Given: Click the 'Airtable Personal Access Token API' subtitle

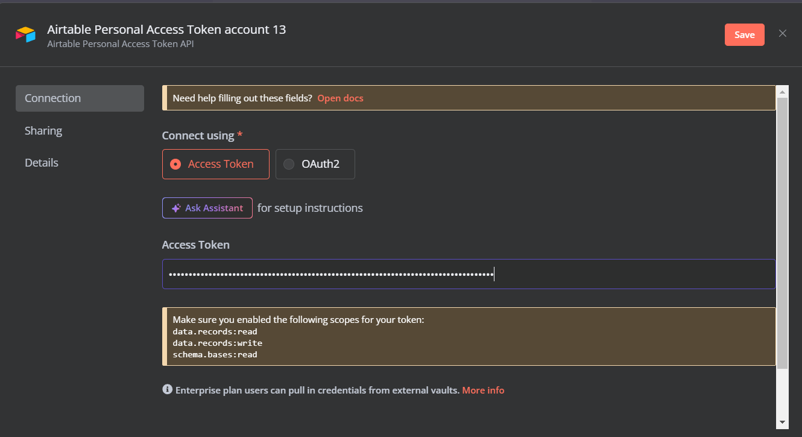Looking at the screenshot, I should [x=121, y=44].
